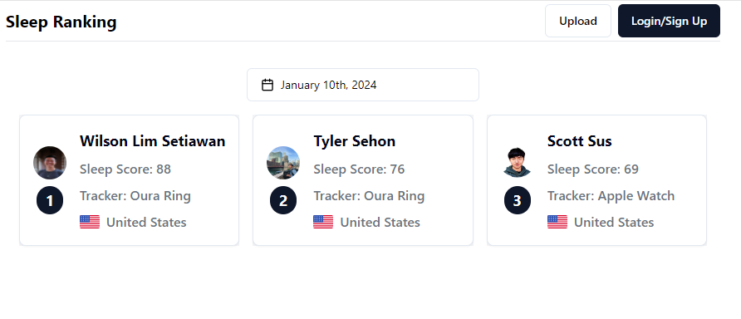Click Wilson Lim Setiawan's avatar photo

50,163
